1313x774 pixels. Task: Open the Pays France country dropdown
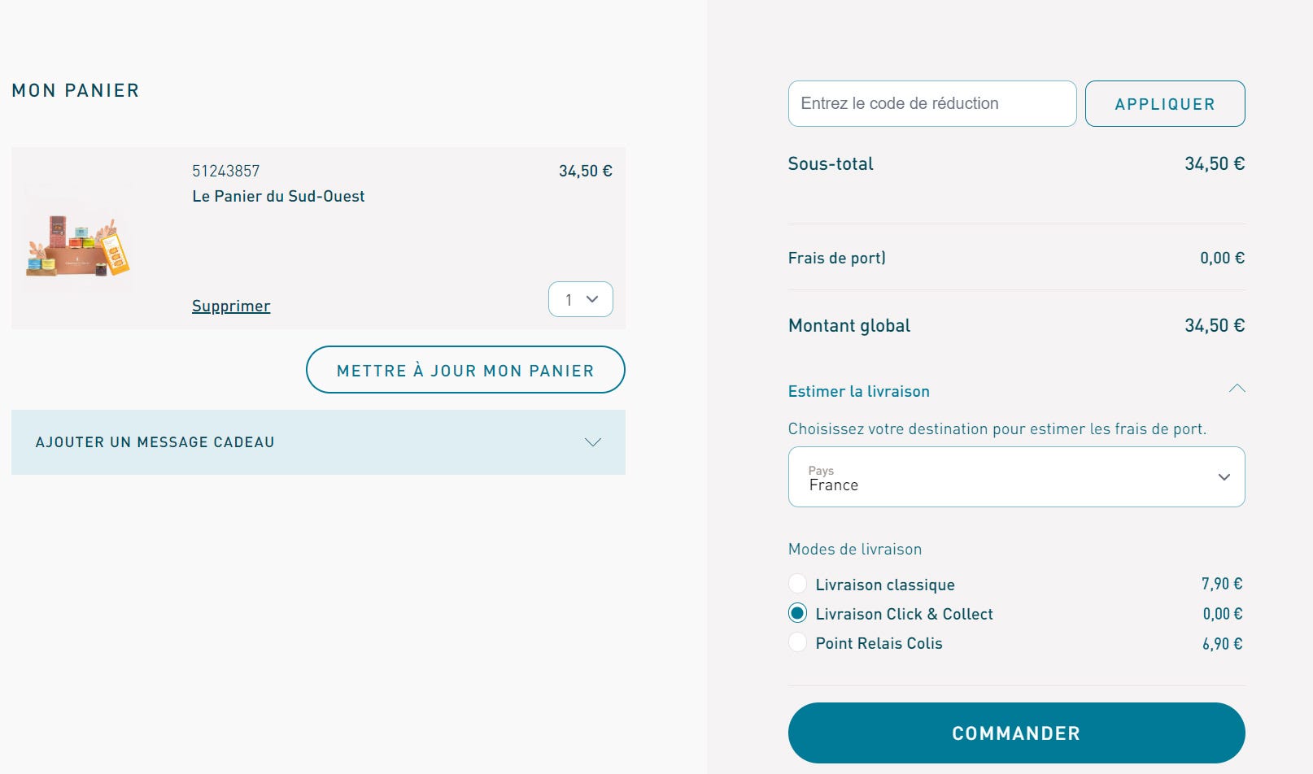pyautogui.click(x=1016, y=477)
